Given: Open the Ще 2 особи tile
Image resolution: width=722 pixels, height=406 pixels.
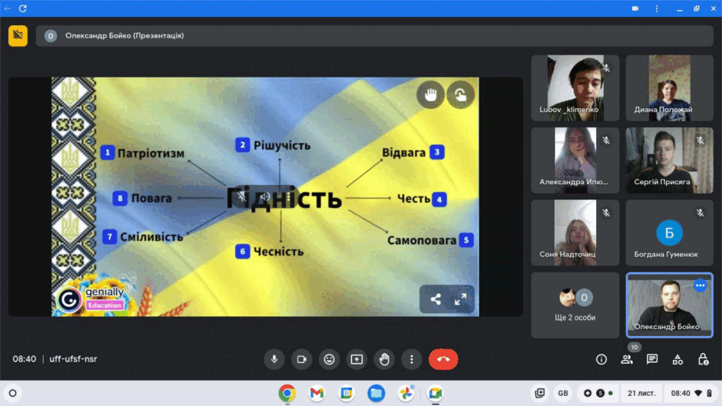Looking at the screenshot, I should tap(575, 305).
